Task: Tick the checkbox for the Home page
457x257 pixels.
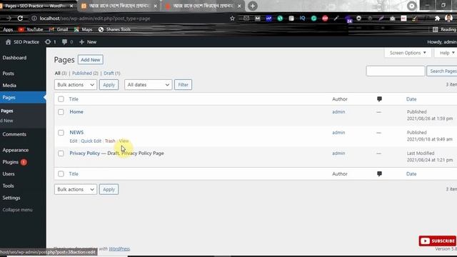Action: (x=61, y=112)
